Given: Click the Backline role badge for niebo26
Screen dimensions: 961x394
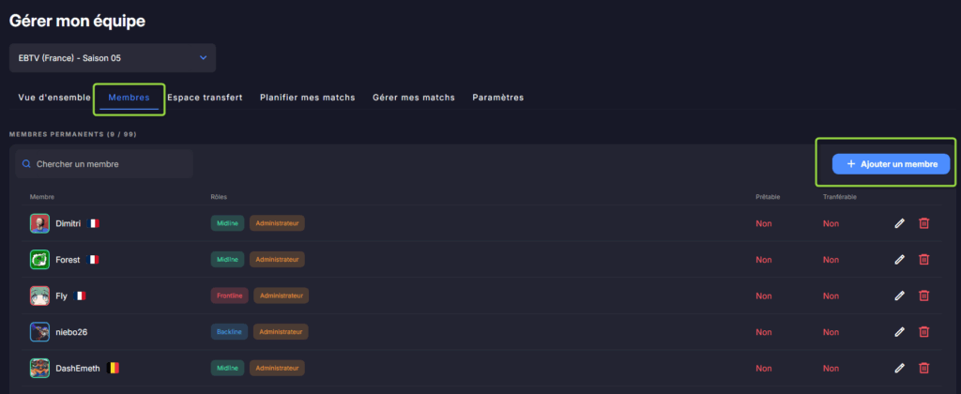Looking at the screenshot, I should (x=228, y=331).
